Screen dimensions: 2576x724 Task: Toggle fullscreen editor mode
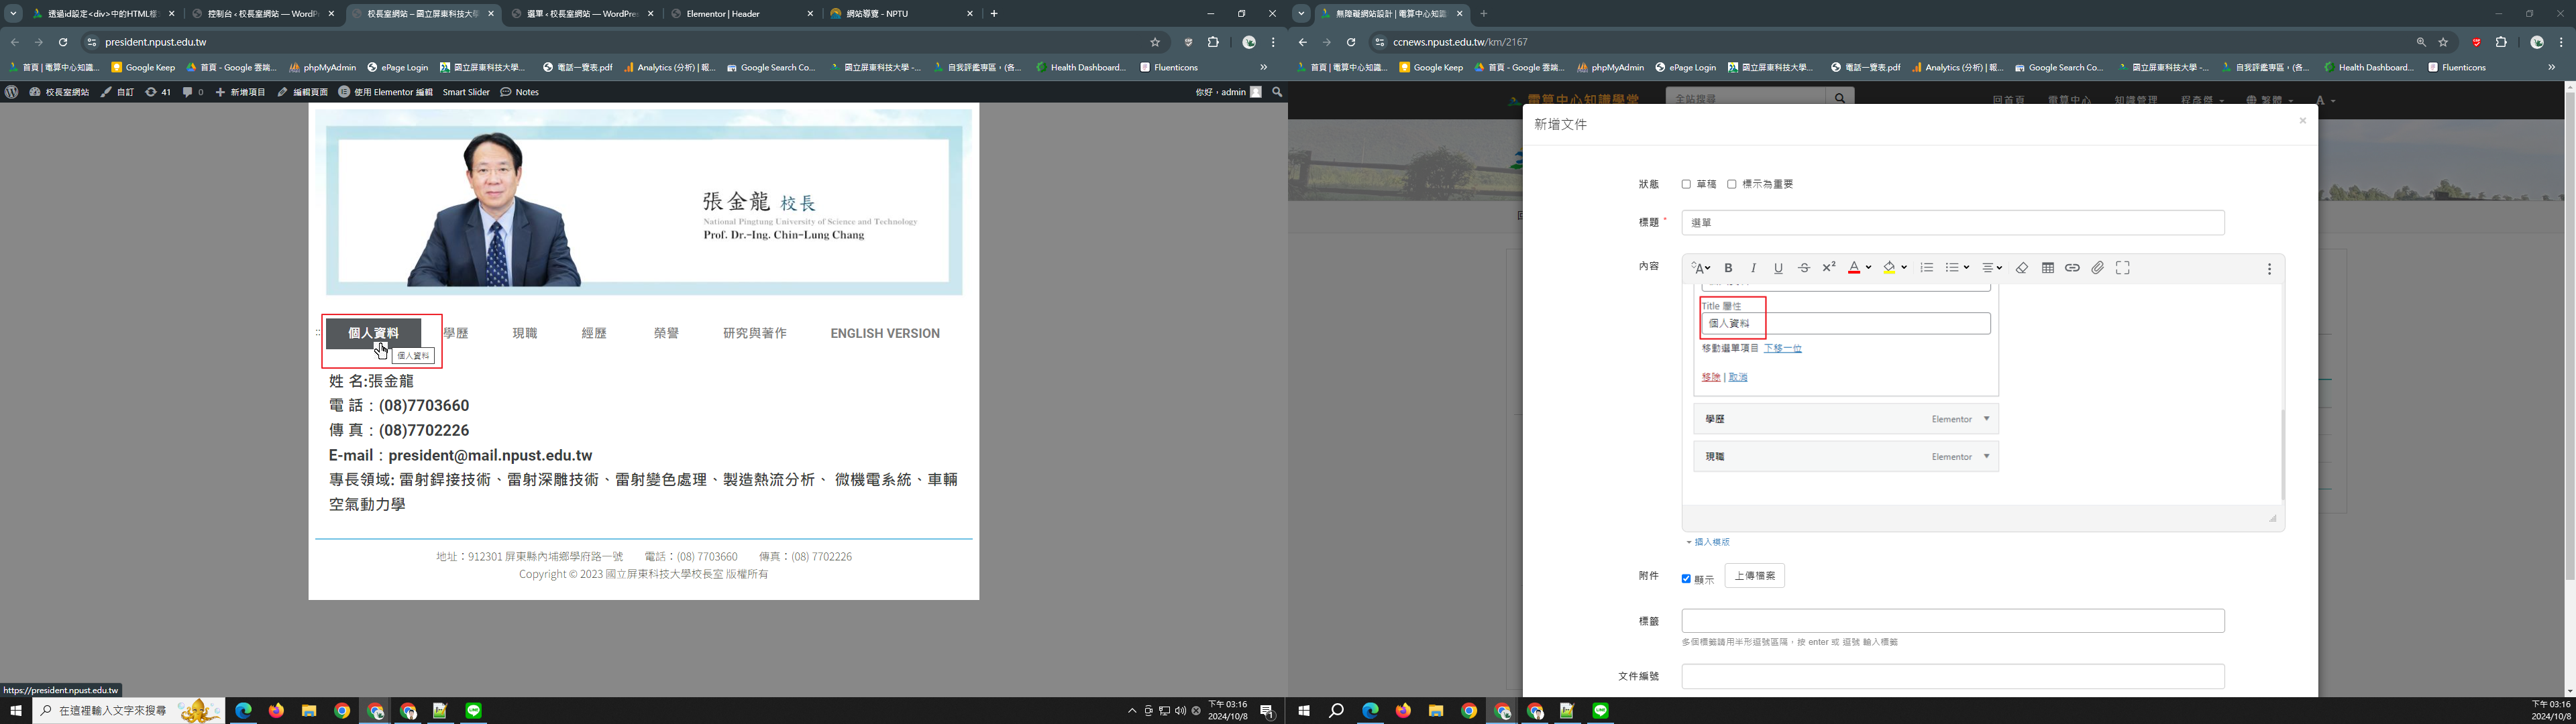[x=2123, y=268]
